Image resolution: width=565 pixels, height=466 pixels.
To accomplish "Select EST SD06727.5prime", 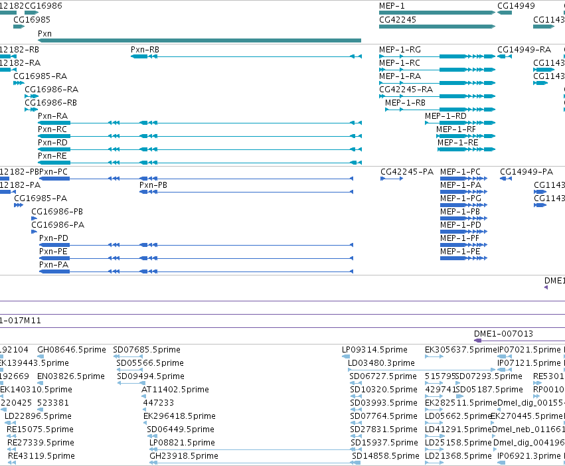I will (x=383, y=376).
